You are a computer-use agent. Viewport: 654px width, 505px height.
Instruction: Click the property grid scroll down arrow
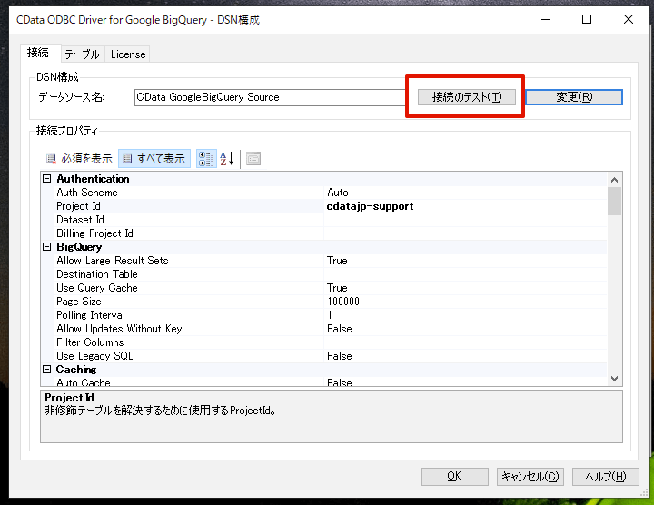[614, 378]
